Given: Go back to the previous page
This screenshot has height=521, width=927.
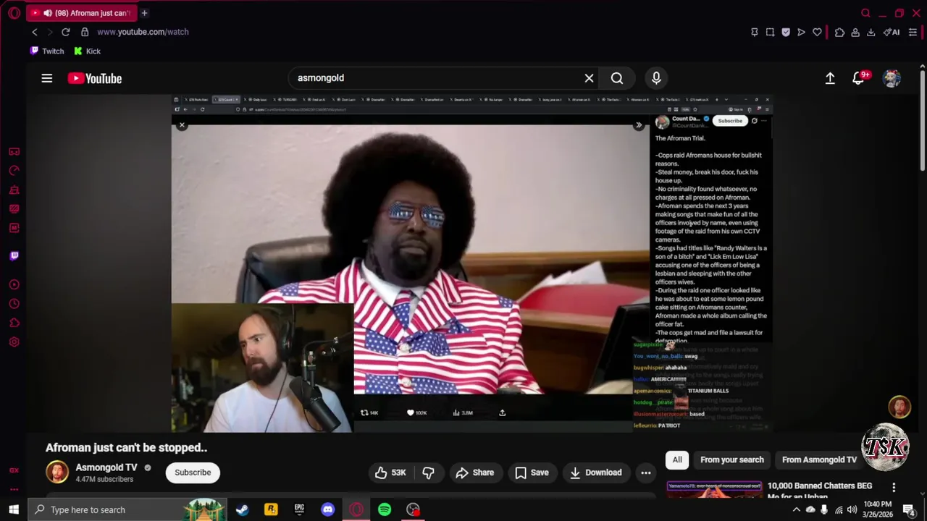Looking at the screenshot, I should (34, 32).
